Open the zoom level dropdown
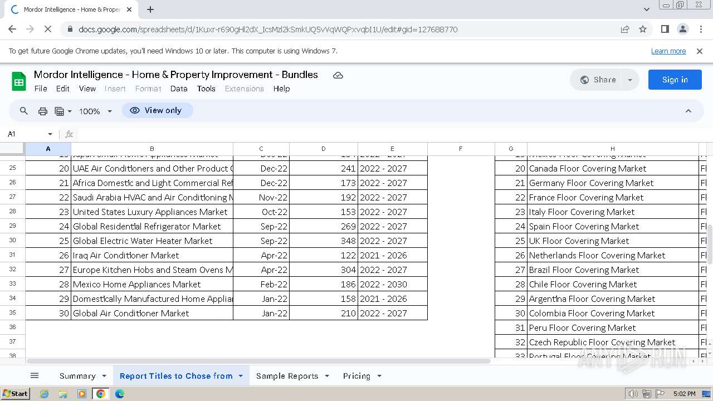This screenshot has width=713, height=401. (x=96, y=111)
